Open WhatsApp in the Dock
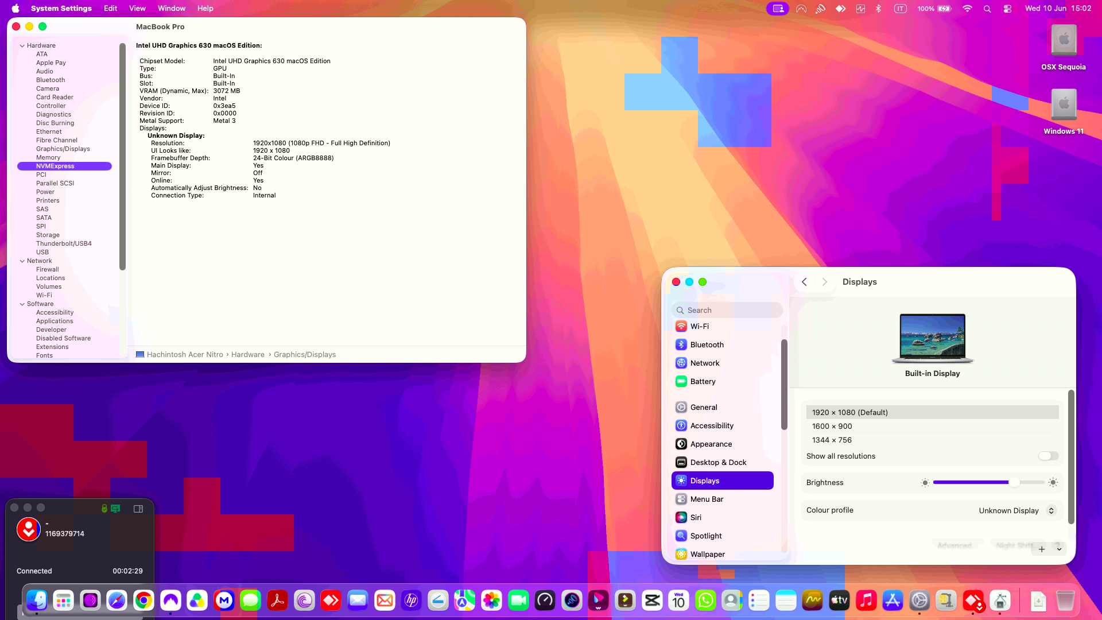The image size is (1102, 620). click(x=705, y=600)
